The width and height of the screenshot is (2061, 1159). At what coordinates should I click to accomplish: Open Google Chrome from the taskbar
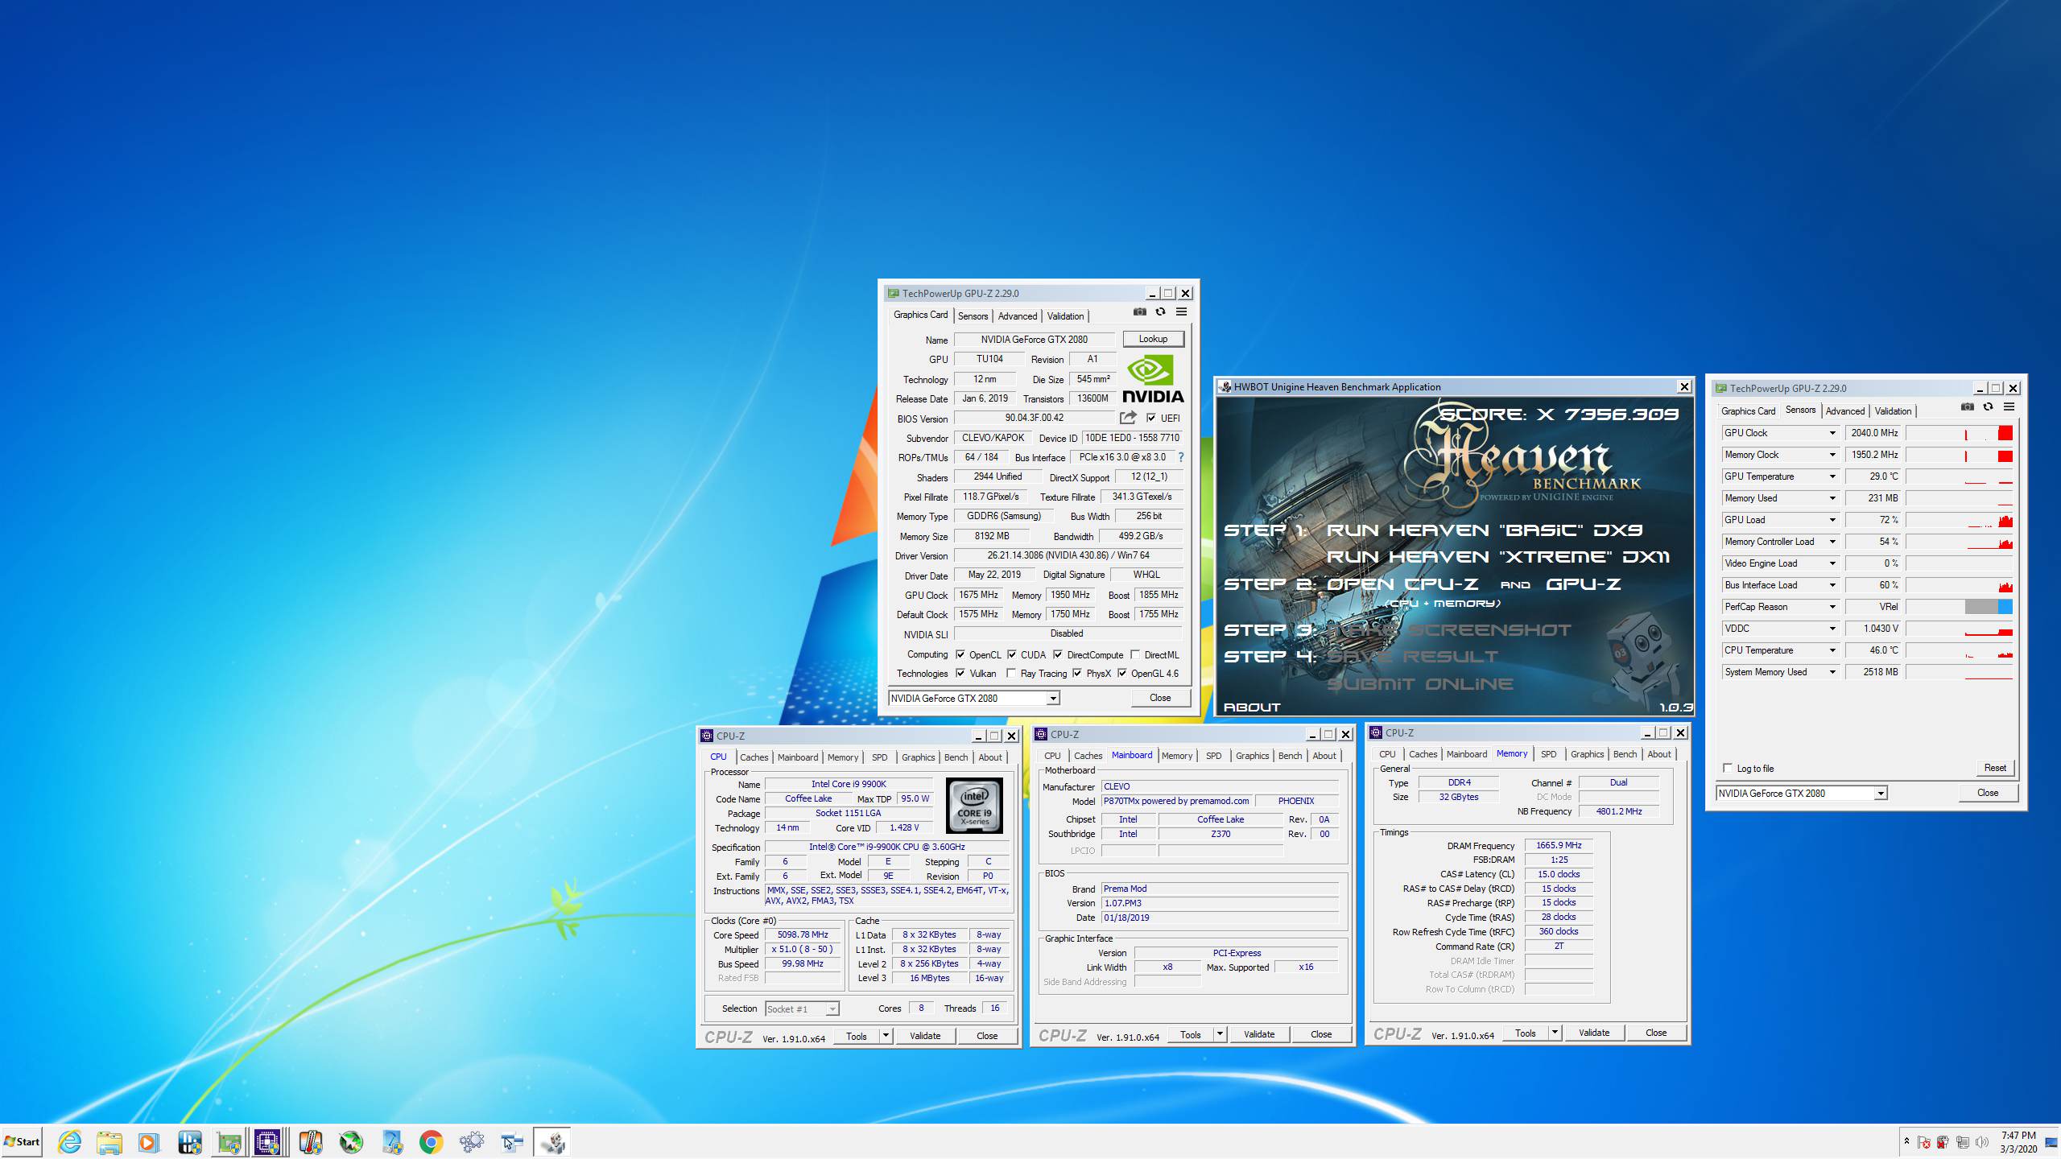[431, 1141]
